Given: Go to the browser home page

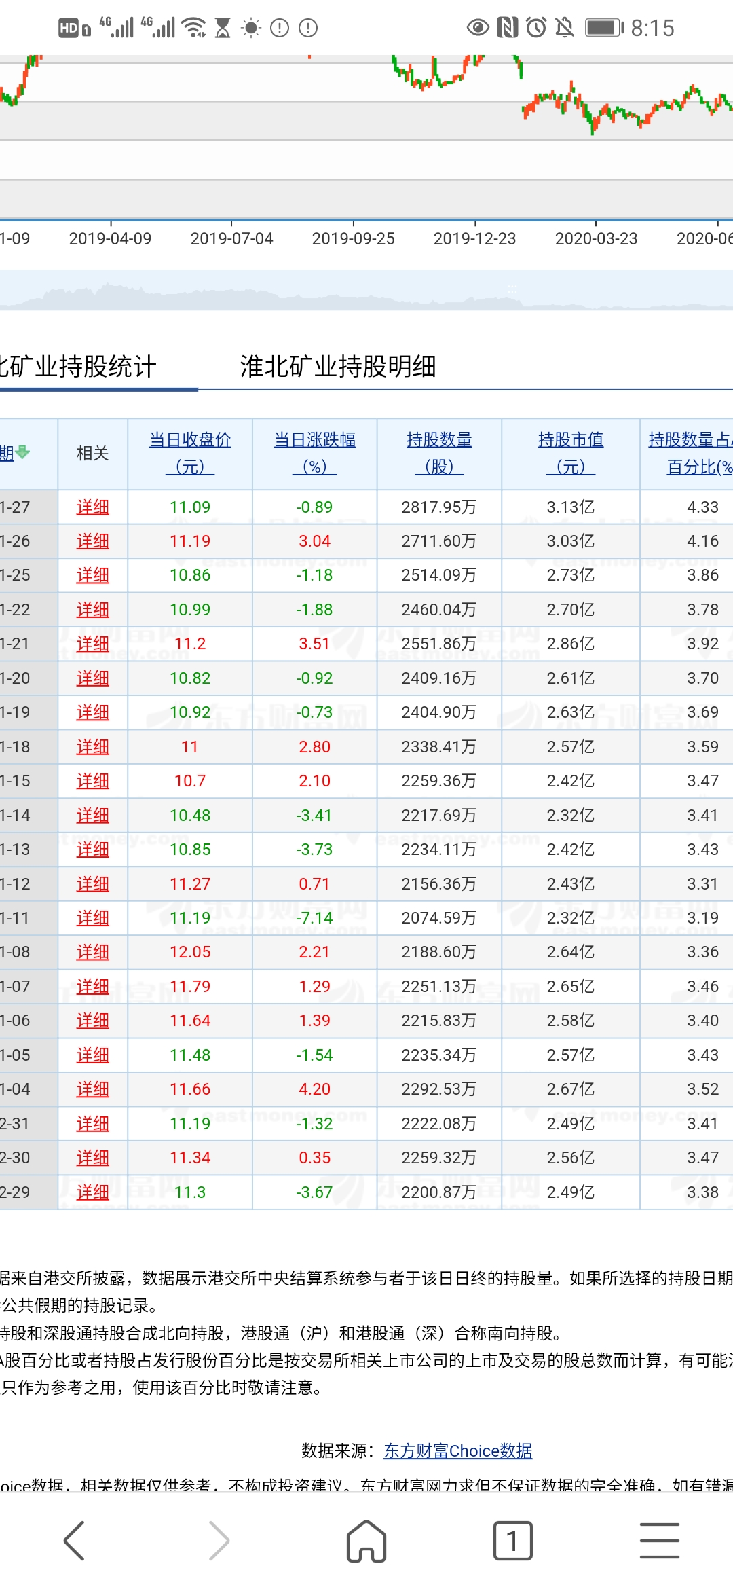Looking at the screenshot, I should click(366, 1541).
